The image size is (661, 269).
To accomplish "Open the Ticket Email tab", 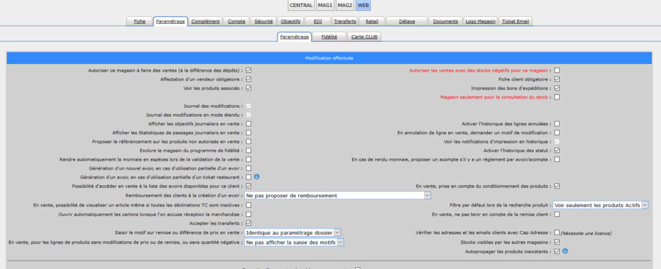I will coord(516,21).
